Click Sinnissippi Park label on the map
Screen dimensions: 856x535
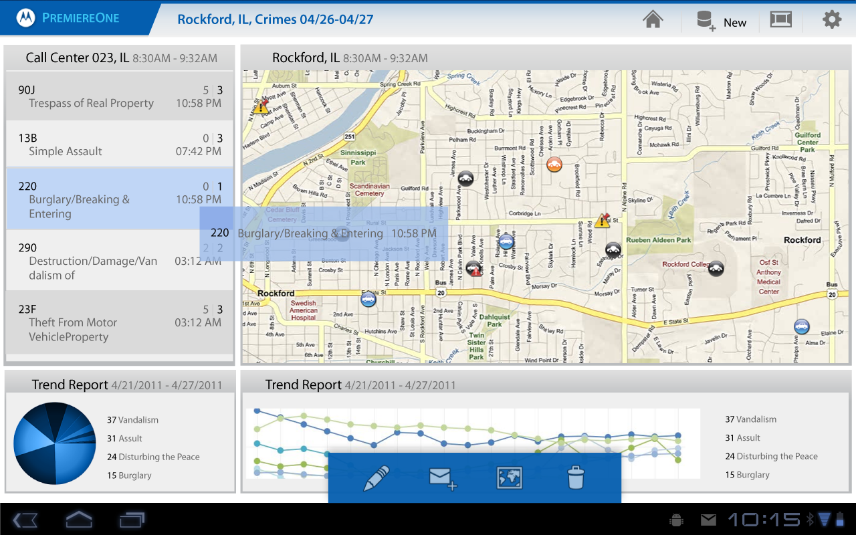click(x=358, y=157)
